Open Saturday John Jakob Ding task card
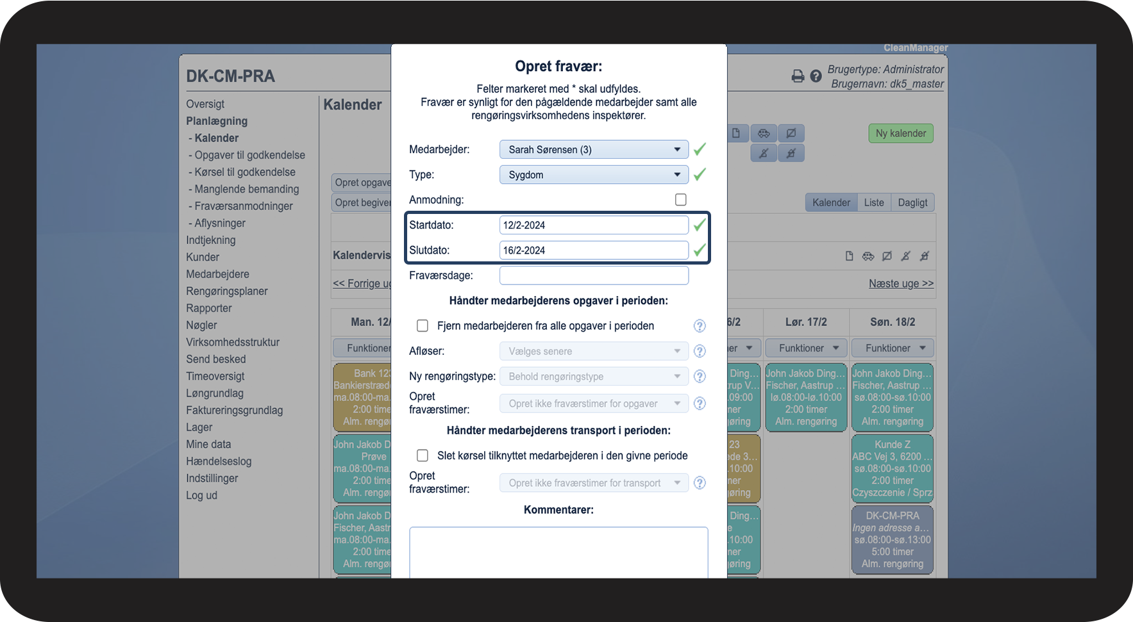 coord(807,397)
